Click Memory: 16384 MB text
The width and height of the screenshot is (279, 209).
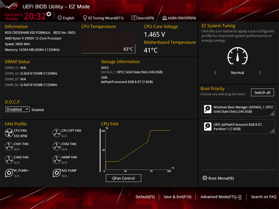pyautogui.click(x=32, y=50)
